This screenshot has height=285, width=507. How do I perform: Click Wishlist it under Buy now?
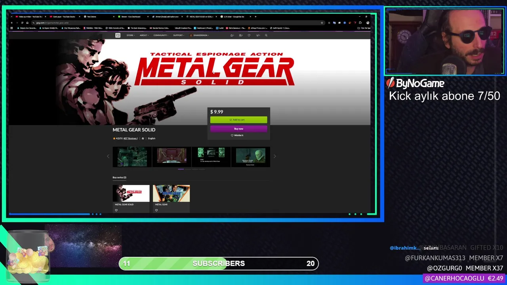[237, 135]
